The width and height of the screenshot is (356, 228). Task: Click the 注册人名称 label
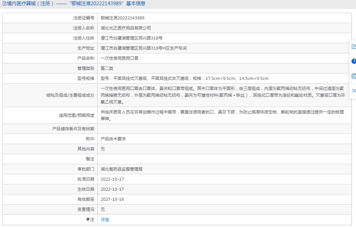tap(83, 28)
